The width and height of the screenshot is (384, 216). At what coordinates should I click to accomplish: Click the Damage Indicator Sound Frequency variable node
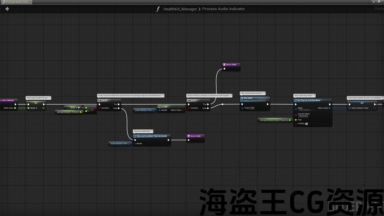pos(274,120)
